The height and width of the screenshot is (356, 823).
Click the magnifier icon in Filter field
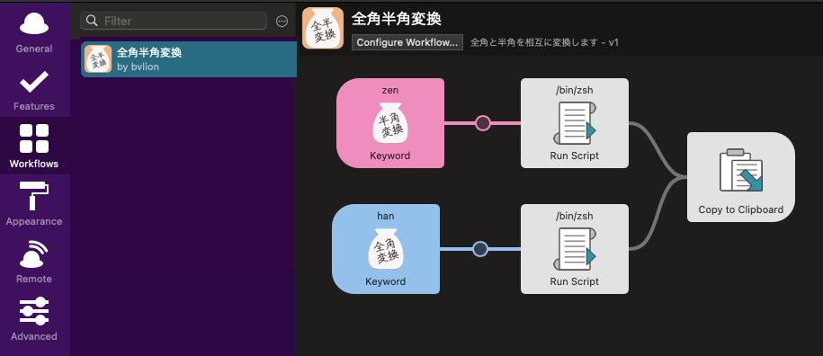[92, 21]
